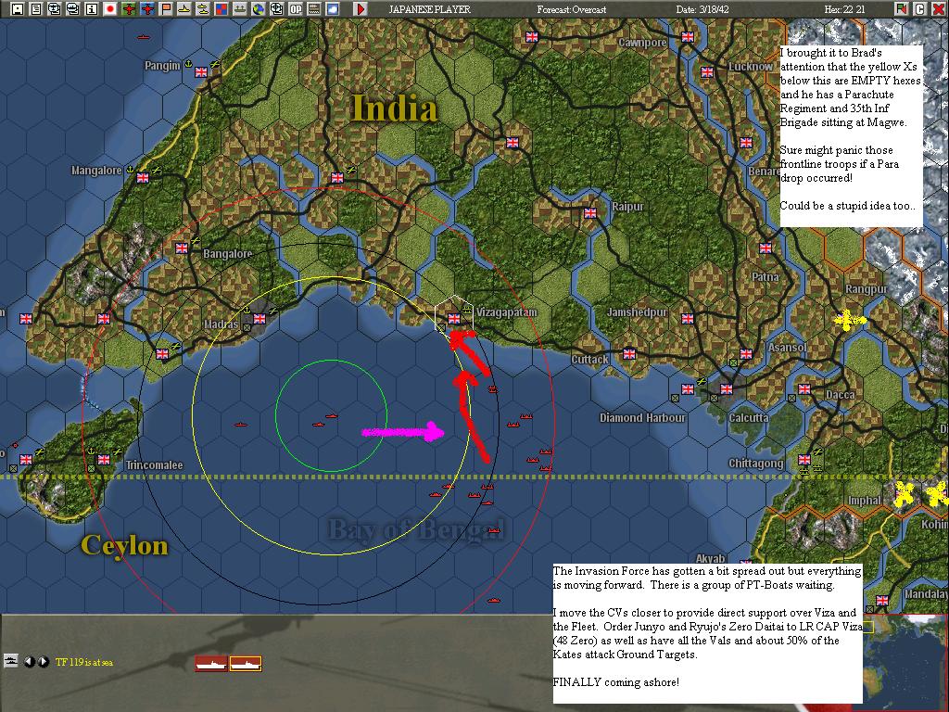This screenshot has height=712, width=949.
Task: Select the British flag at Patna
Action: [766, 248]
